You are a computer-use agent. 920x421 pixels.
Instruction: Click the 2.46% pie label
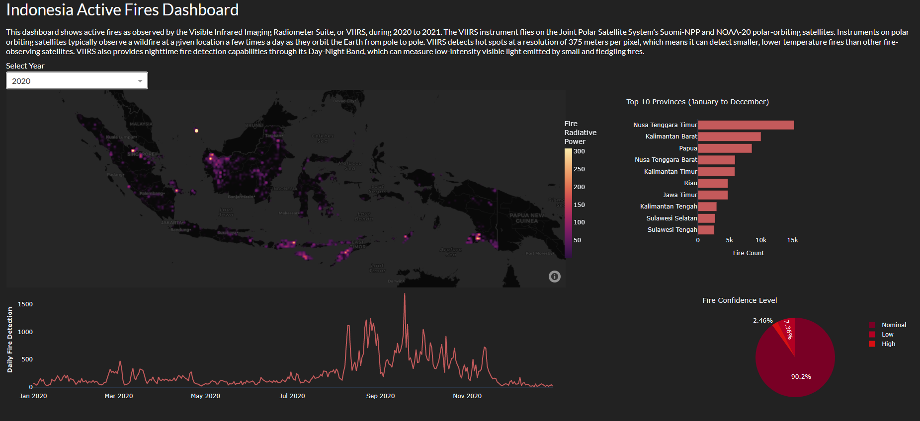pyautogui.click(x=762, y=321)
